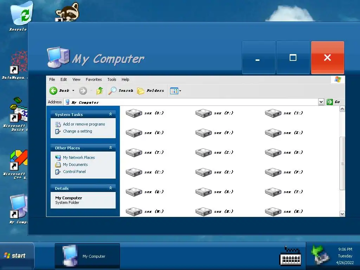Click the clock showing 9:06 PM

(x=345, y=249)
